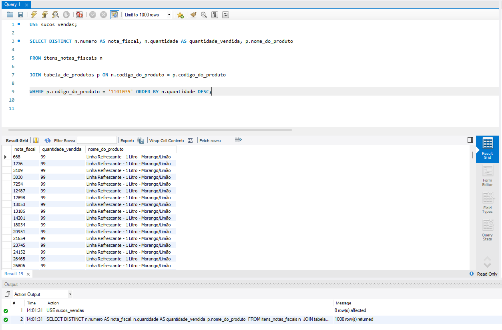Add the query to snippet favorites

(x=180, y=15)
